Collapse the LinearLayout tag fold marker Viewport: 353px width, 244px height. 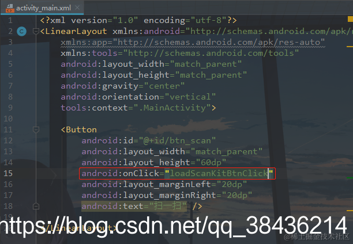(x=36, y=31)
